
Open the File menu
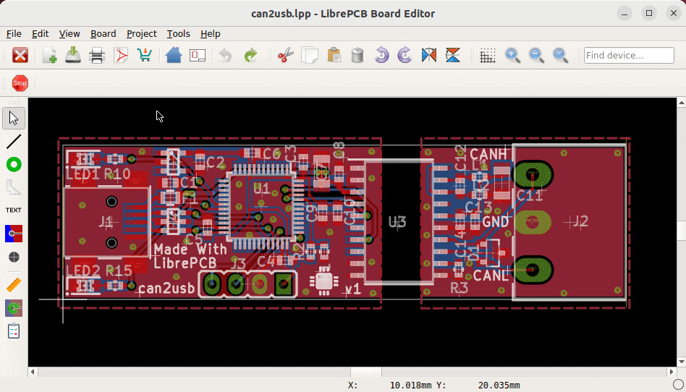tap(14, 34)
